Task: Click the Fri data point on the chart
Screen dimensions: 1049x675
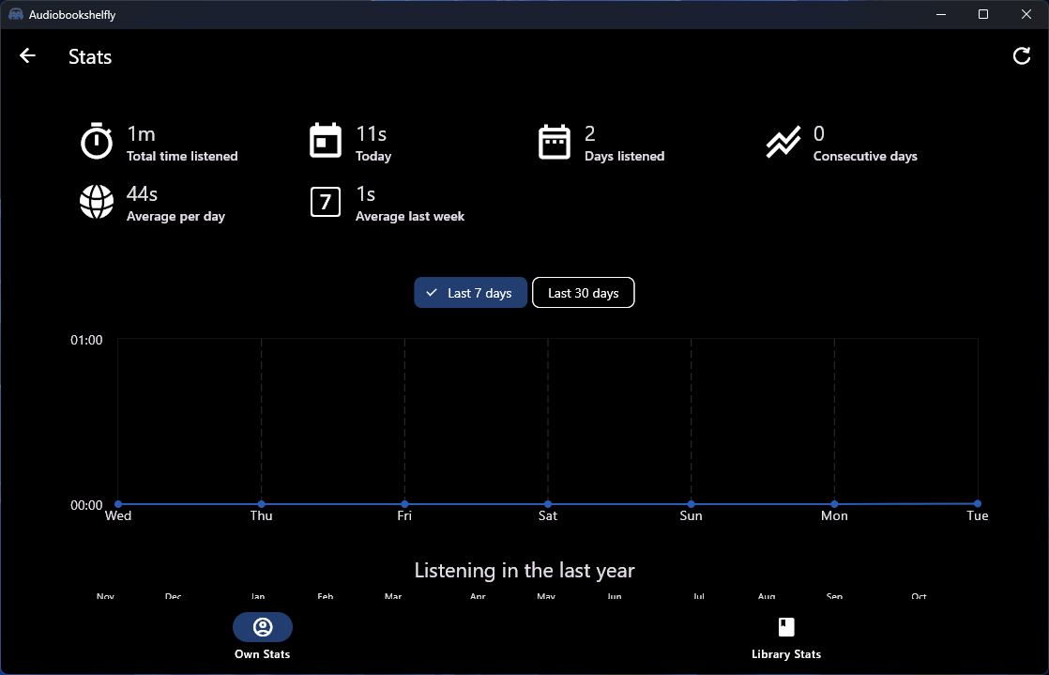Action: coord(404,504)
